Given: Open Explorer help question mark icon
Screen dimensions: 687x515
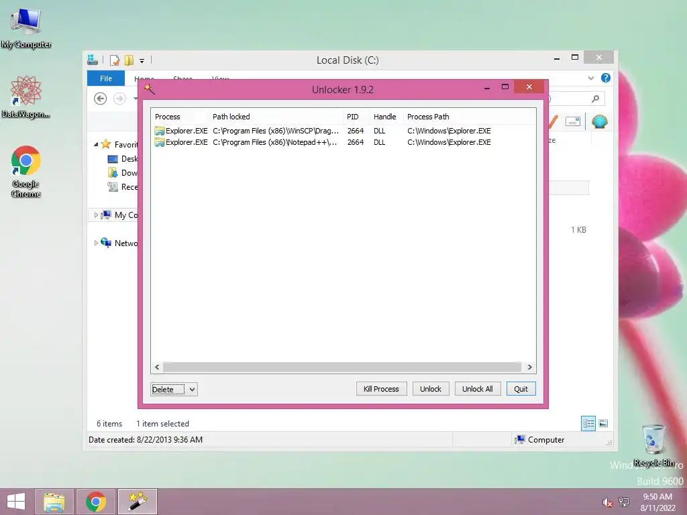Looking at the screenshot, I should click(x=606, y=78).
